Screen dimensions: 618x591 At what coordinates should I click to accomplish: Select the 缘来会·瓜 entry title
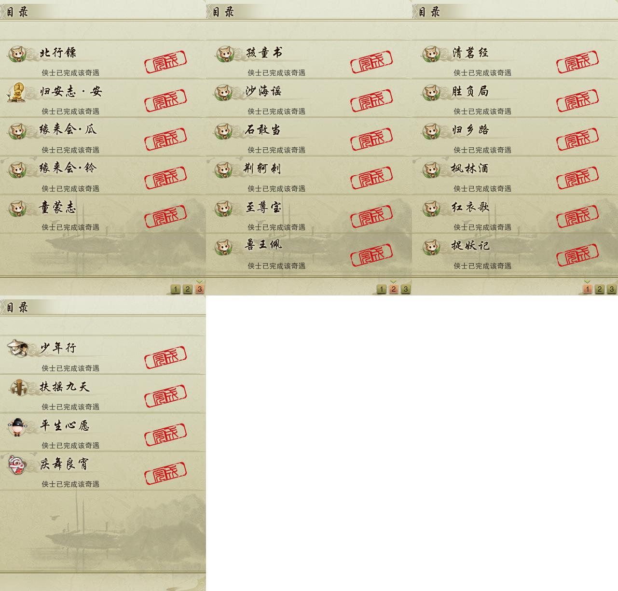[68, 129]
